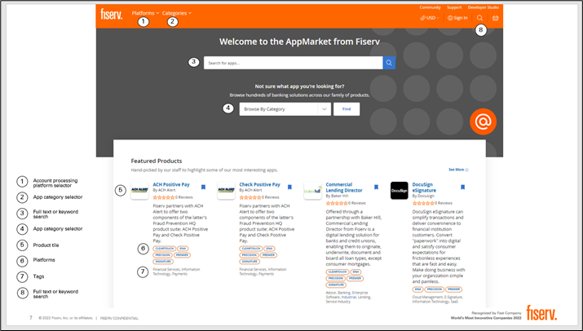The image size is (583, 331).
Task: Focus the Search for apps field
Action: 293,63
